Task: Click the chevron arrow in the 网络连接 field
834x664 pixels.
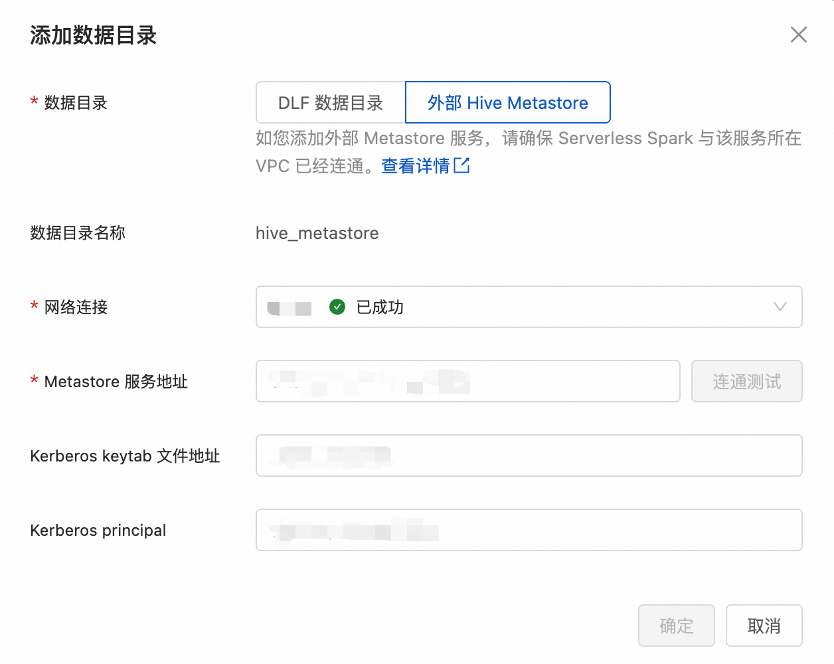Action: pyautogui.click(x=780, y=307)
